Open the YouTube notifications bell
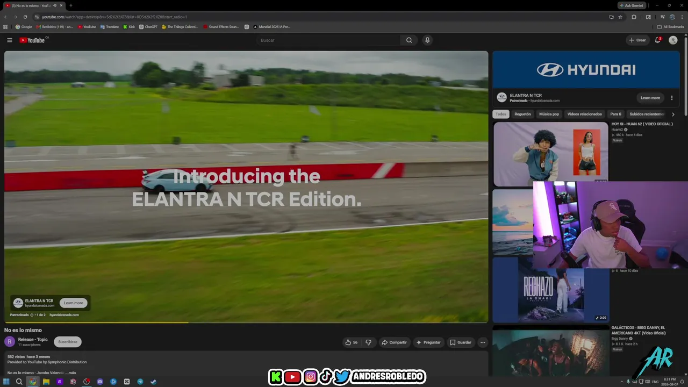The height and width of the screenshot is (387, 688). coord(658,40)
